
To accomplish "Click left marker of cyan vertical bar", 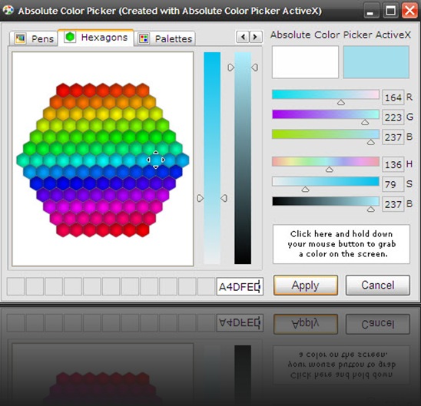I will pos(201,198).
